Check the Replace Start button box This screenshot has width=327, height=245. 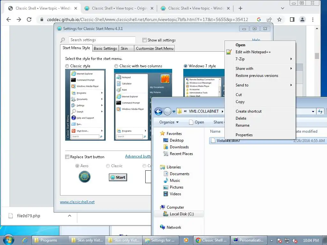click(67, 157)
